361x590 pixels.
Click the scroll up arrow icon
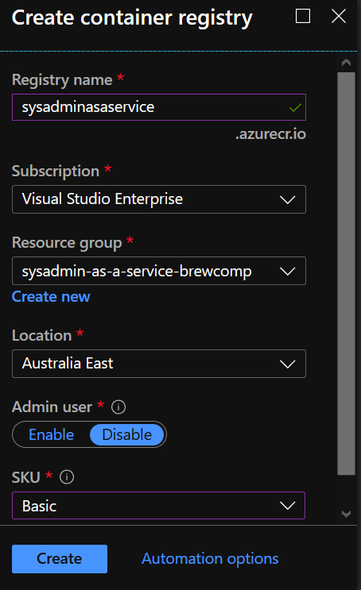tap(347, 63)
